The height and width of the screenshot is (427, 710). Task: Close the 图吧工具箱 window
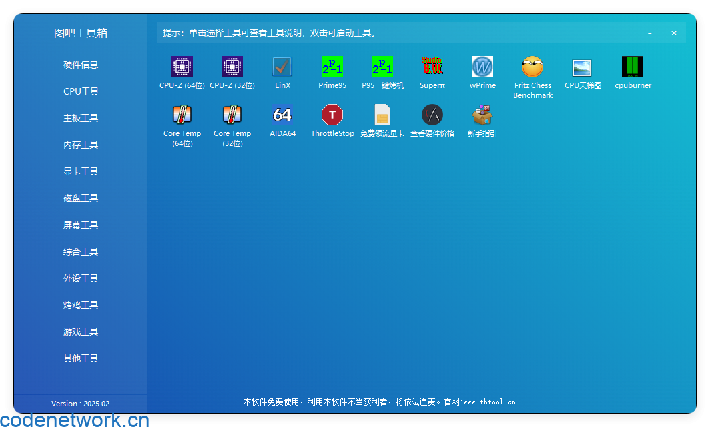coord(674,33)
